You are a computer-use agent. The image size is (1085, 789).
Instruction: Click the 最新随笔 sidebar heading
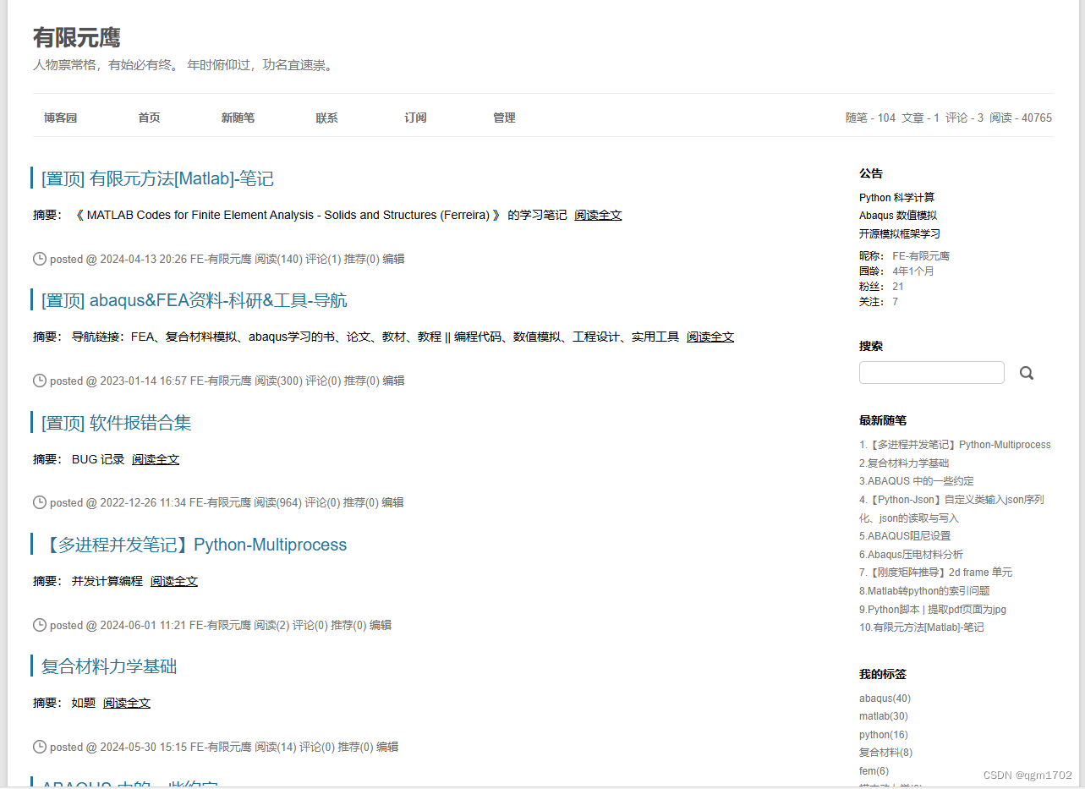click(x=883, y=420)
